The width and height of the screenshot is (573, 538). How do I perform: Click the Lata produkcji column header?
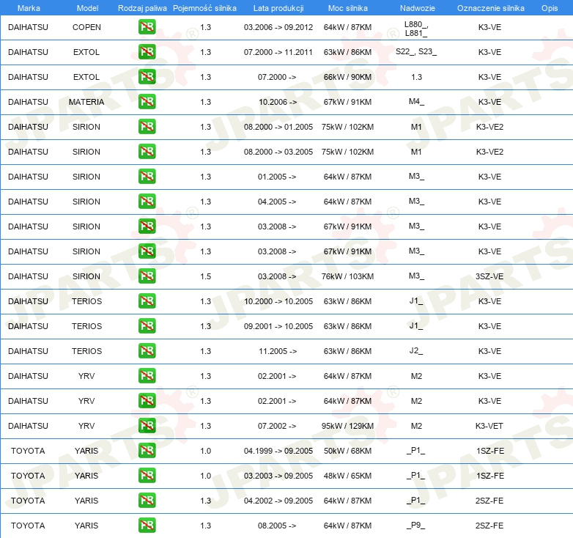pyautogui.click(x=278, y=8)
